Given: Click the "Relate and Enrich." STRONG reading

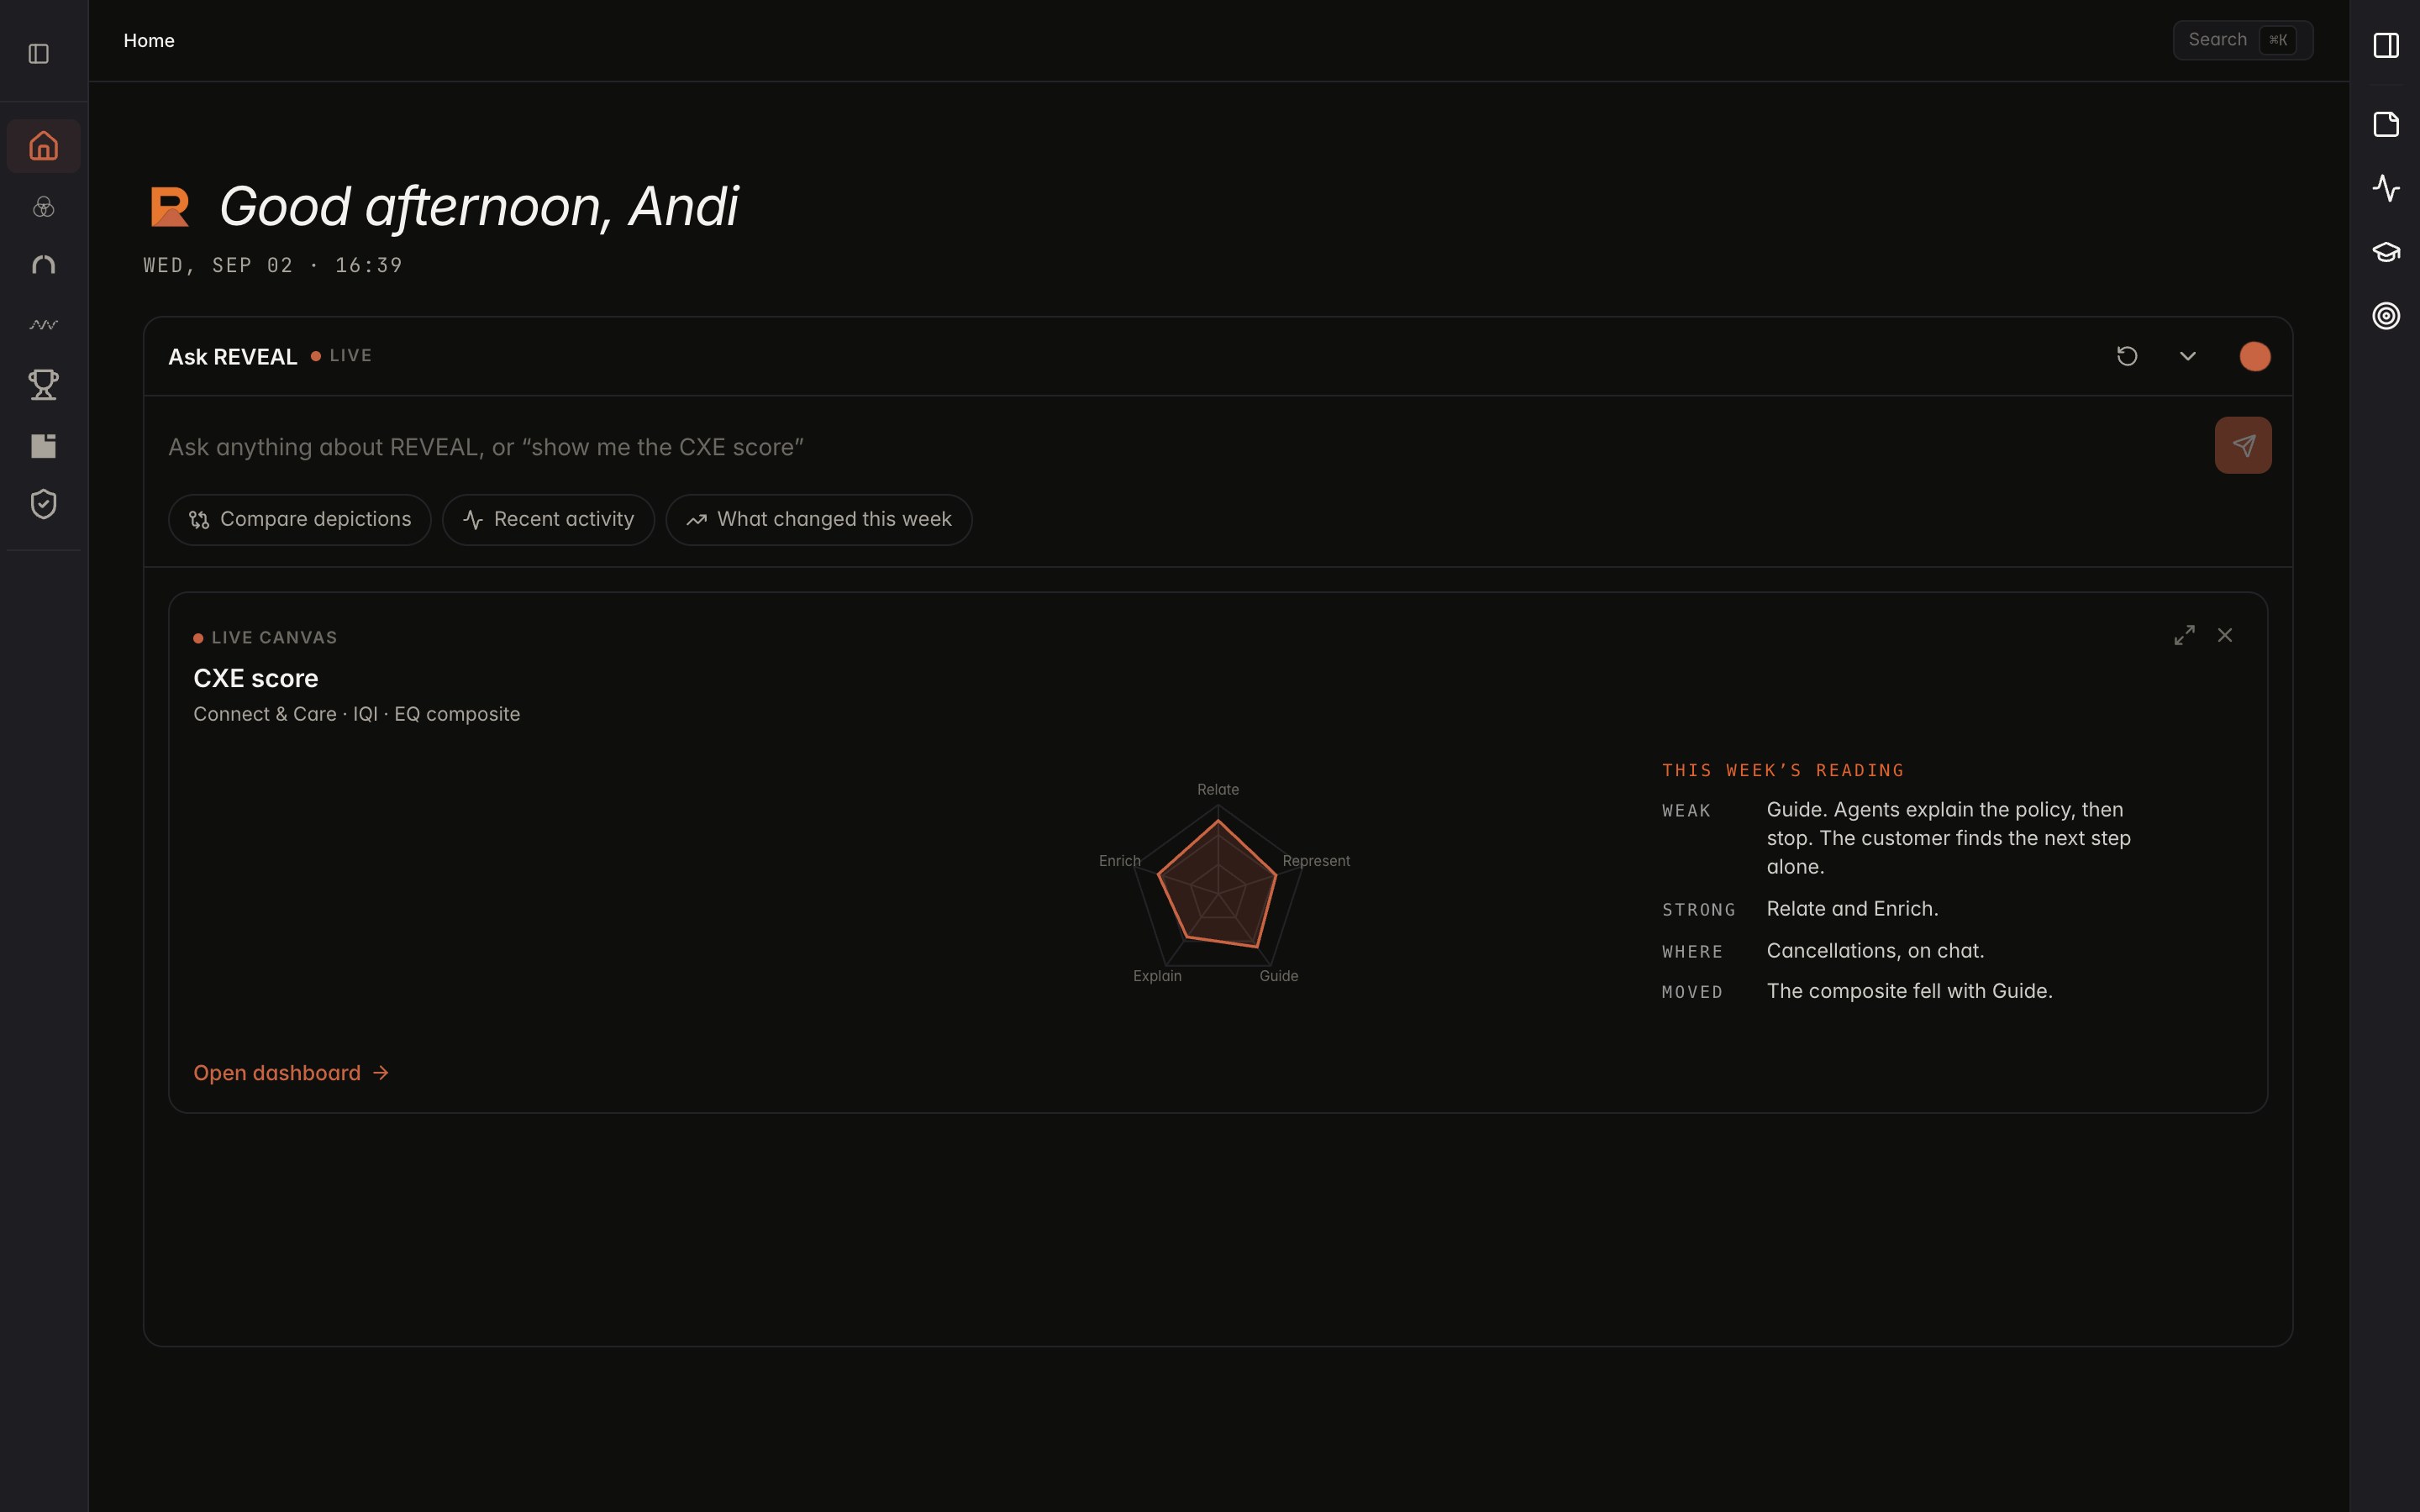Looking at the screenshot, I should click(x=1852, y=909).
